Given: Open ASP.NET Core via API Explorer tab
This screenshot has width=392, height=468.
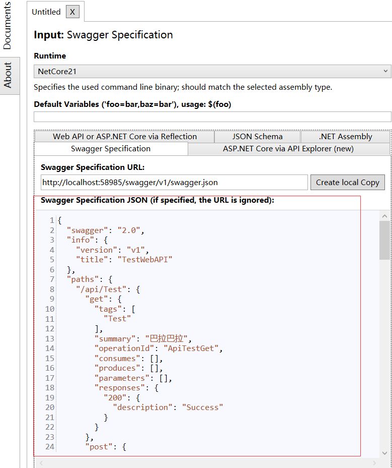Looking at the screenshot, I should tap(288, 149).
